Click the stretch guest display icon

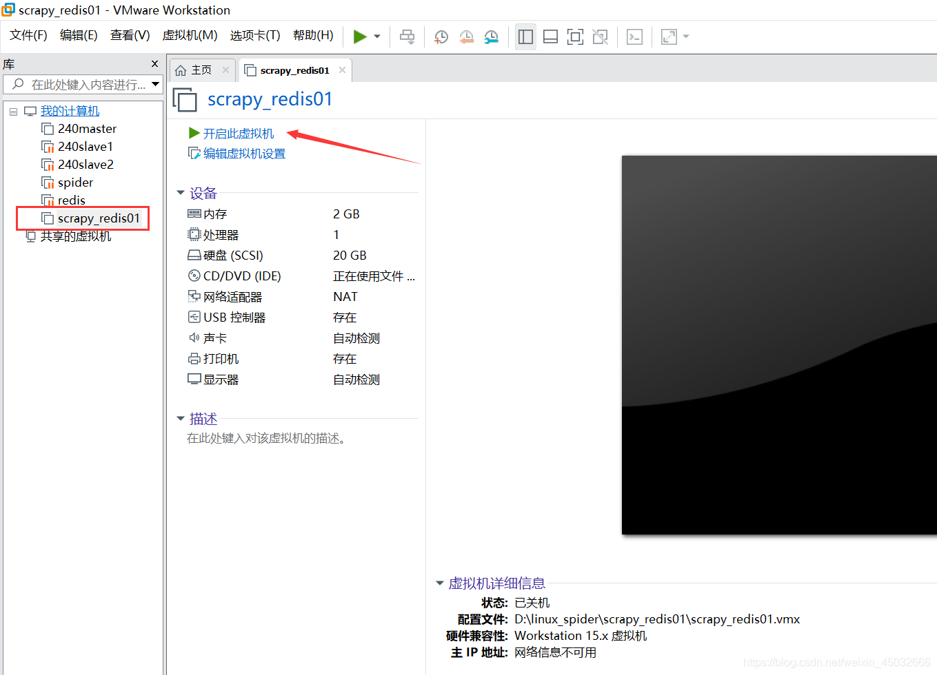pyautogui.click(x=669, y=37)
